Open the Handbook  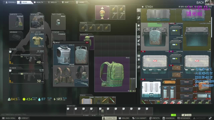(169, 118)
